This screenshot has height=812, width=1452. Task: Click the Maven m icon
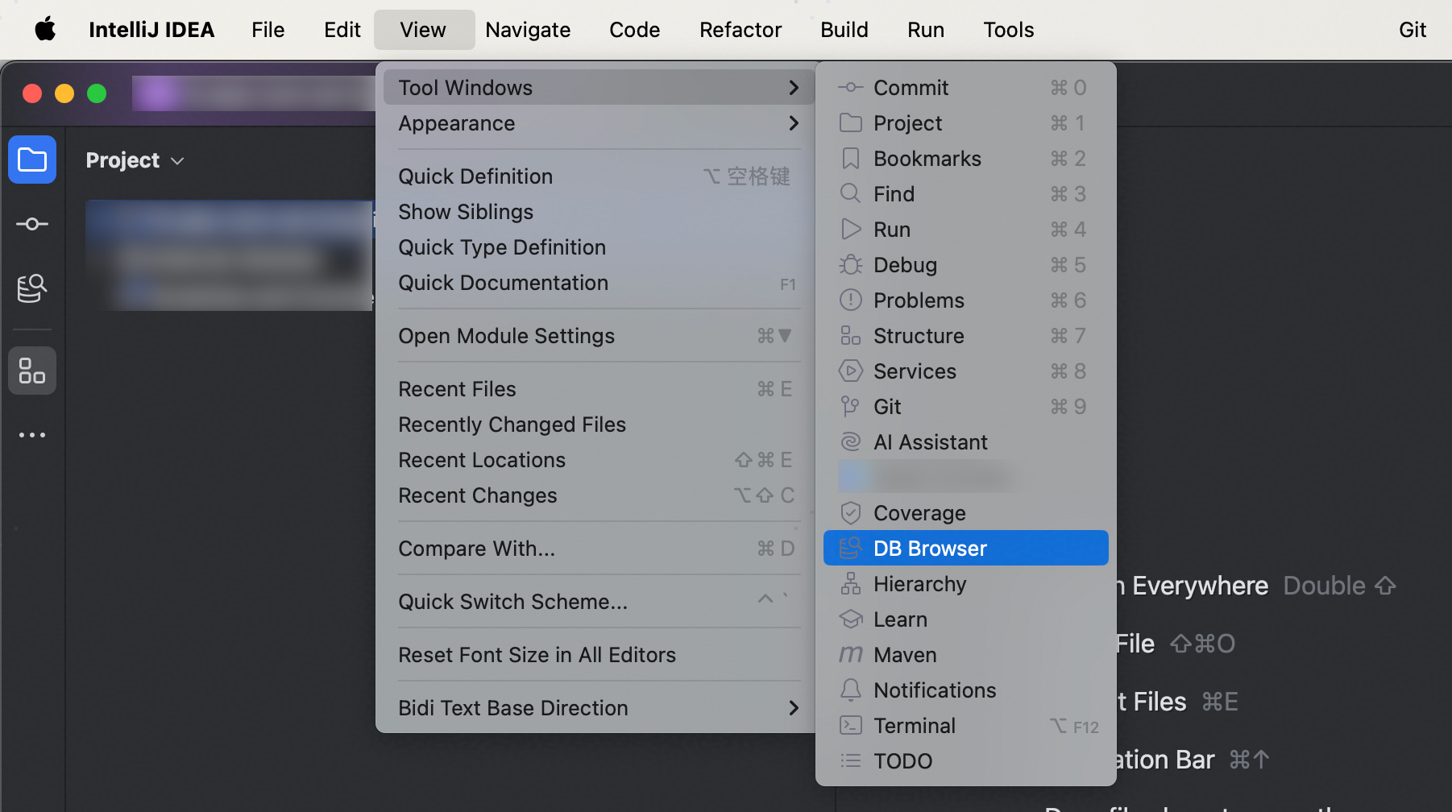tap(850, 654)
